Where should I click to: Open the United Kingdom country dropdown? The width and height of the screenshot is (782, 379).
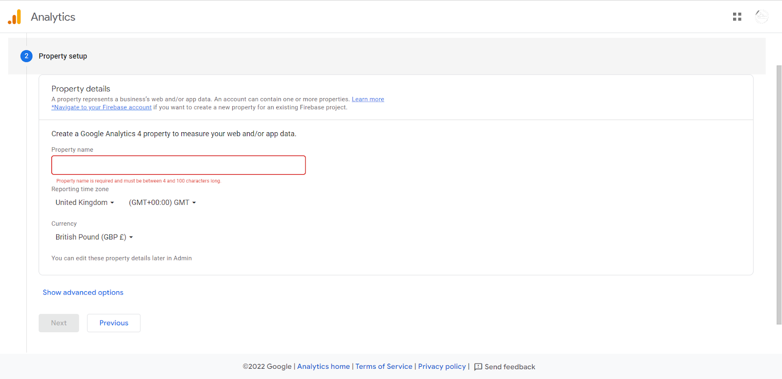pyautogui.click(x=85, y=202)
